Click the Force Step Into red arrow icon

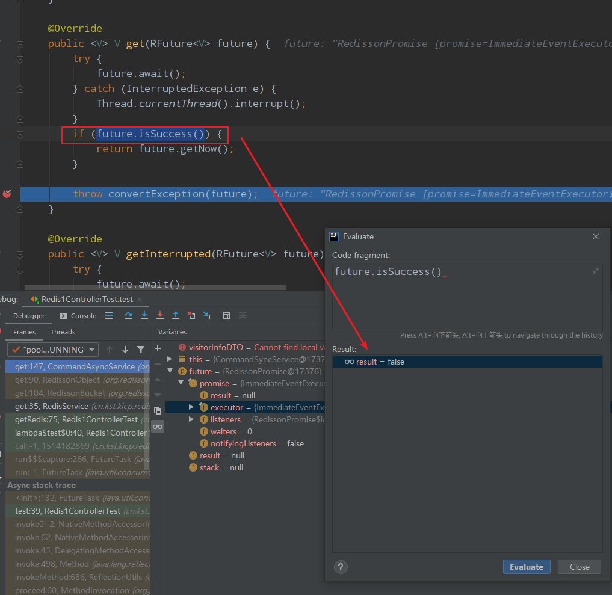click(x=160, y=315)
